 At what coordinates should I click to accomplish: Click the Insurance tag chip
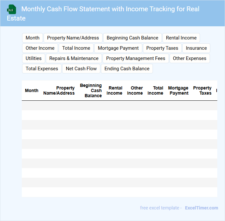pyautogui.click(x=196, y=48)
